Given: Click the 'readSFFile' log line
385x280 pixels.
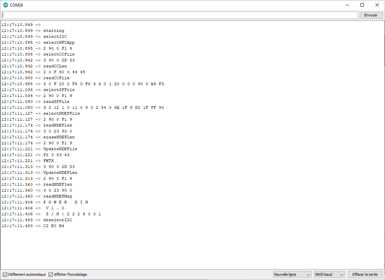Looking at the screenshot, I should click(x=35, y=102).
